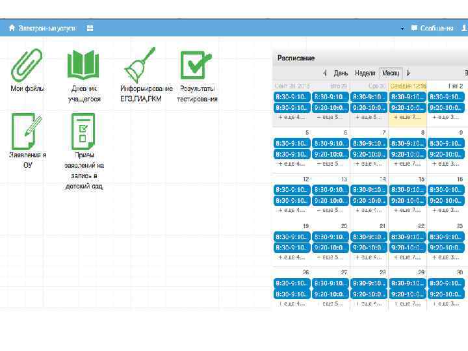Open kindergarten enrollment application form icon

coord(83,131)
